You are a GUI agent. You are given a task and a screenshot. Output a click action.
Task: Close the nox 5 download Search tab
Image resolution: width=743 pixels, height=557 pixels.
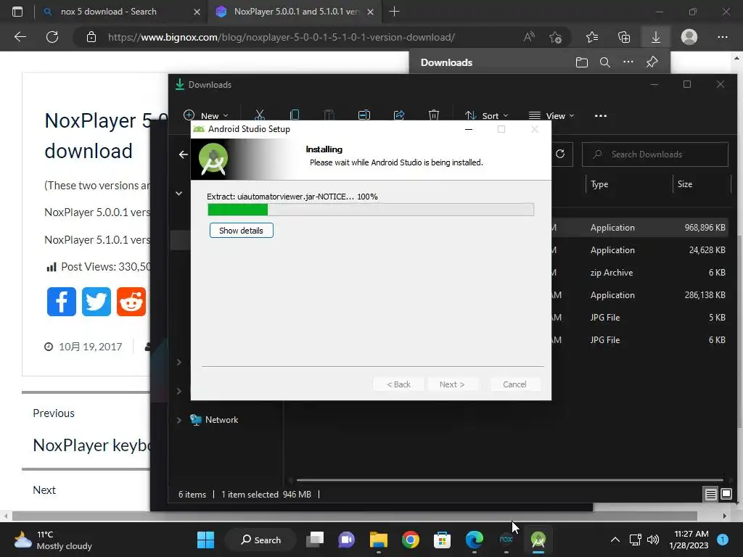click(x=197, y=12)
